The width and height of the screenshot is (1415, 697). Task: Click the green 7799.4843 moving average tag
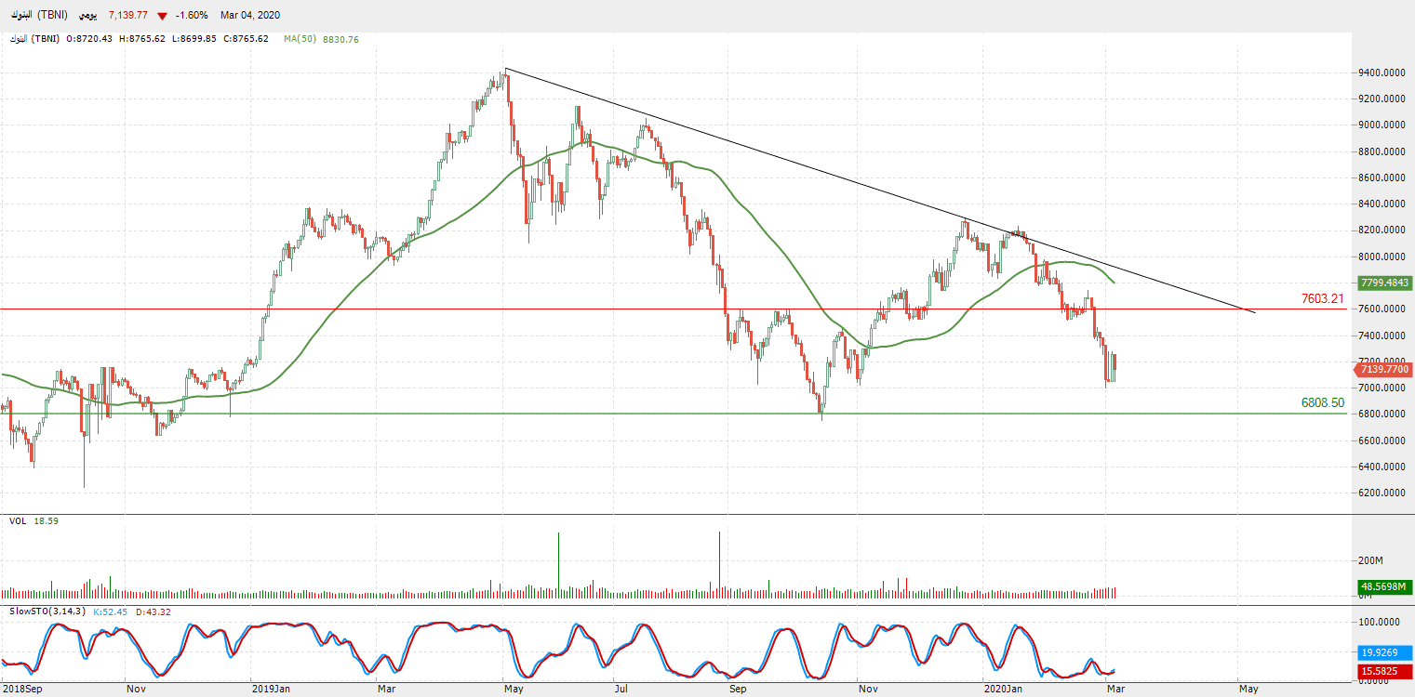1384,283
